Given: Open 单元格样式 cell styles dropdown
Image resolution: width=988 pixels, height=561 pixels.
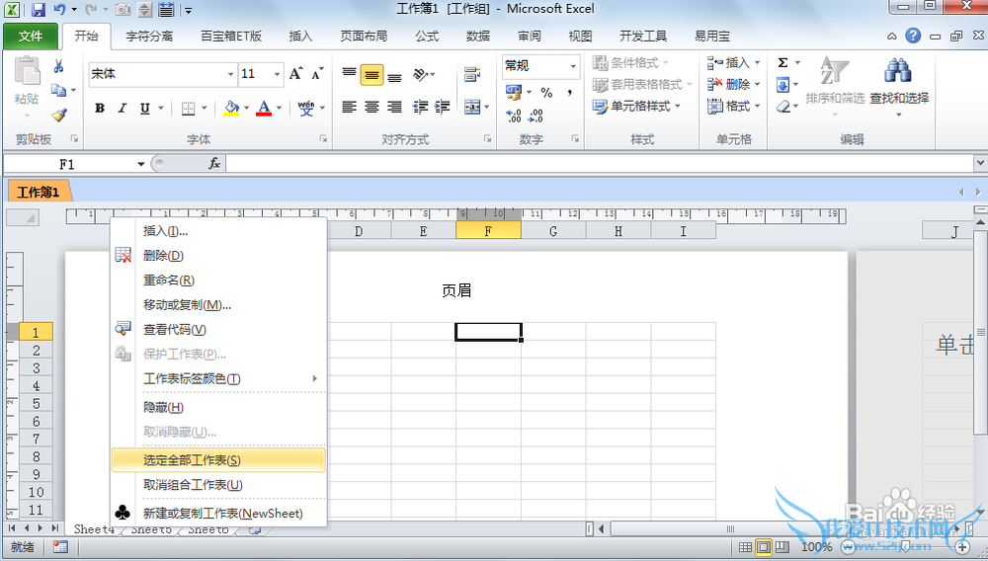Looking at the screenshot, I should [636, 107].
